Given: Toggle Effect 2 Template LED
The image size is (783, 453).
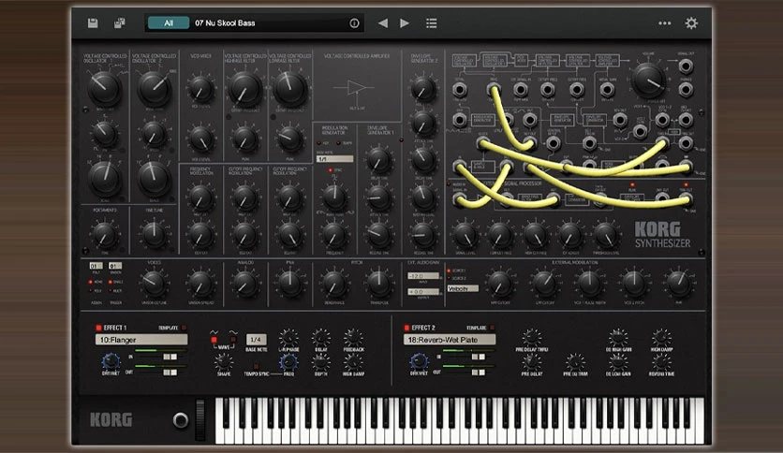Looking at the screenshot, I should pyautogui.click(x=492, y=328).
